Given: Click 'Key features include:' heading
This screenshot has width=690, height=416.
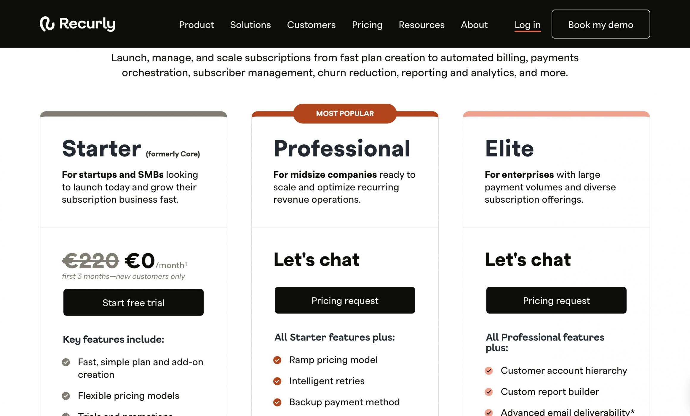Looking at the screenshot, I should coord(113,339).
